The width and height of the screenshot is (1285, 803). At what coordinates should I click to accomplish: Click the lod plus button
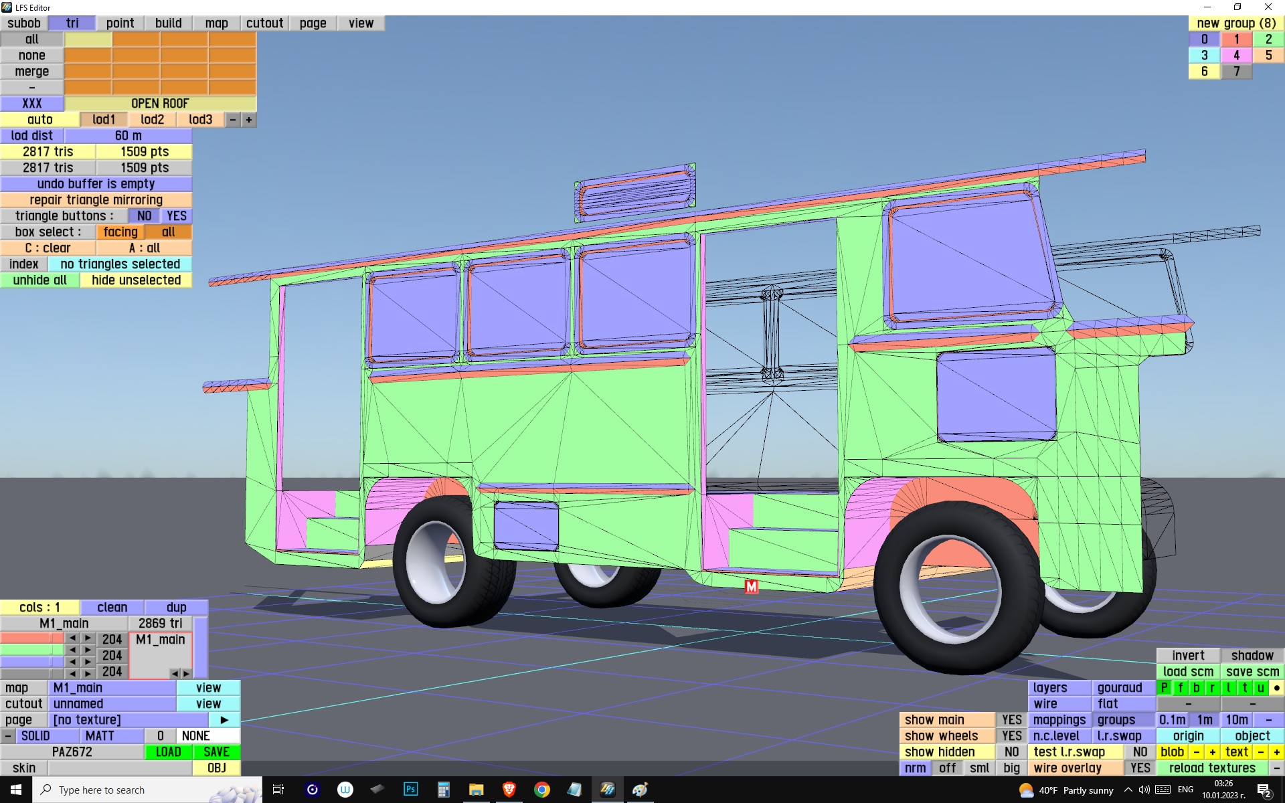coord(249,120)
